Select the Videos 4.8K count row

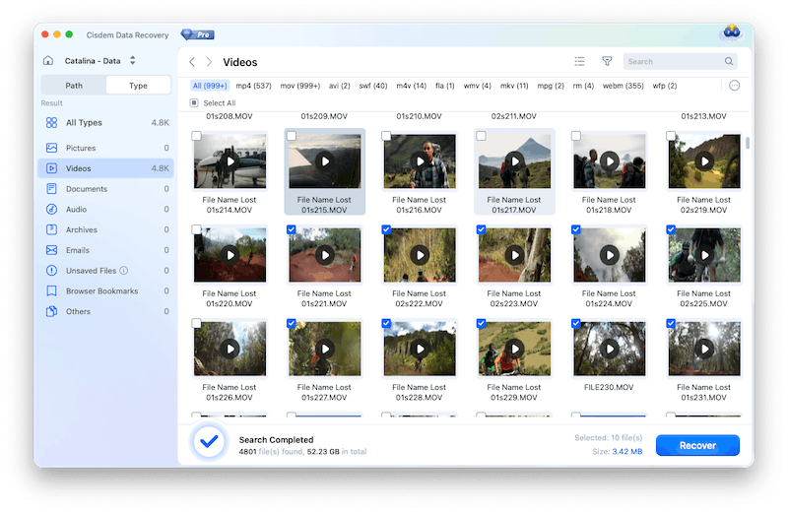(106, 168)
